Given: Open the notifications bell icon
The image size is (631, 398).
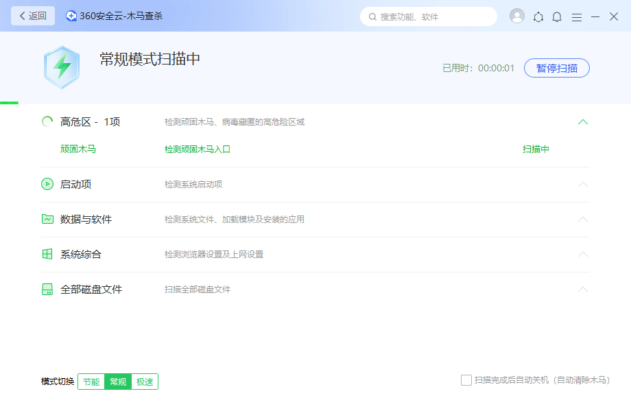Looking at the screenshot, I should [x=557, y=17].
